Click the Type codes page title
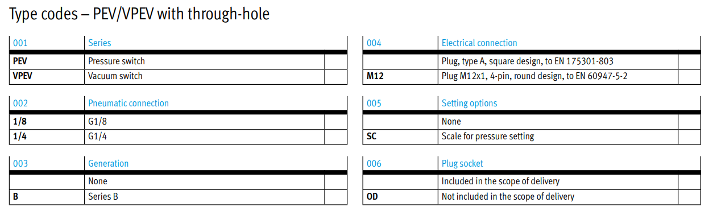Image resolution: width=717 pixels, height=219 pixels. point(139,14)
